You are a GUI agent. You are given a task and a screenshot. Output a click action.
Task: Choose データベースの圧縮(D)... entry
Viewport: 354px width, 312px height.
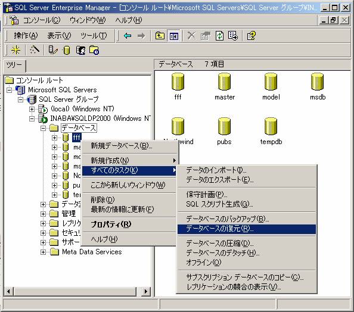(x=247, y=244)
